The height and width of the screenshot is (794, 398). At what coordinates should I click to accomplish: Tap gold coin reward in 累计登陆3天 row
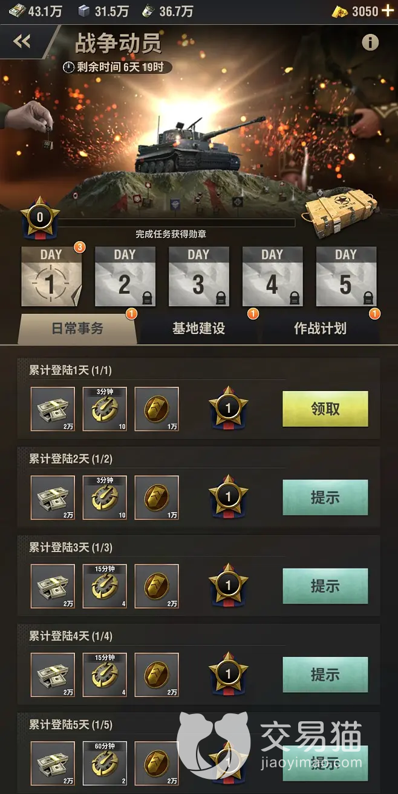click(157, 586)
